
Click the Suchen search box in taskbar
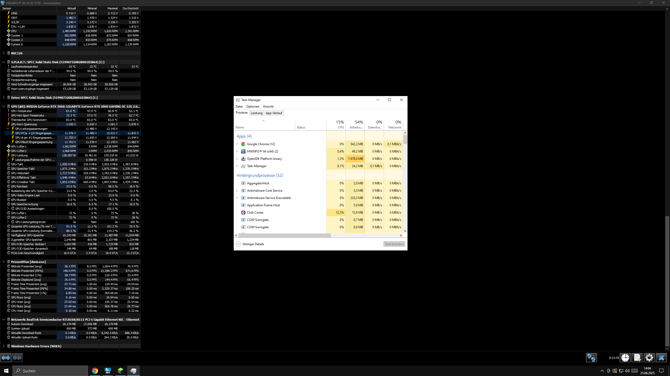[50, 371]
